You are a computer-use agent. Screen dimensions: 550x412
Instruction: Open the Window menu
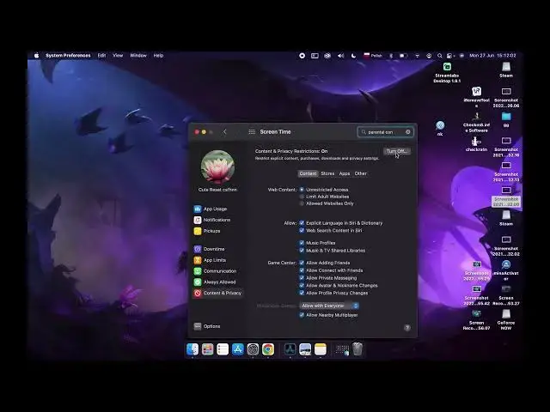click(138, 55)
